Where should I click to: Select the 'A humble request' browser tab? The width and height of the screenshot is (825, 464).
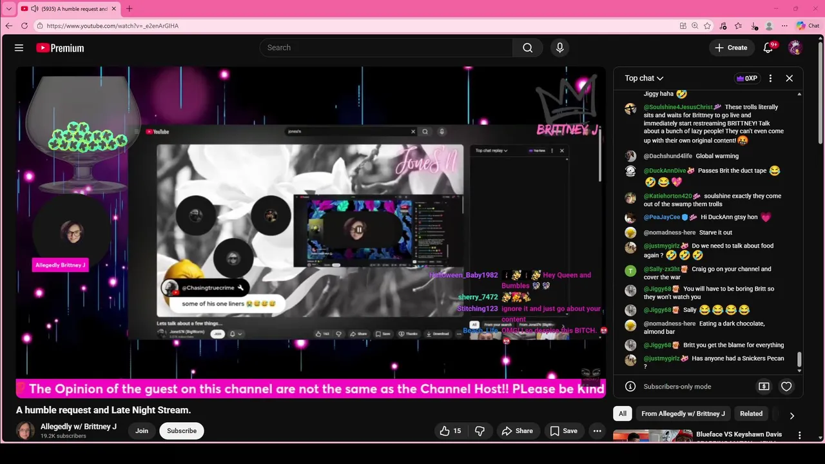(x=68, y=8)
